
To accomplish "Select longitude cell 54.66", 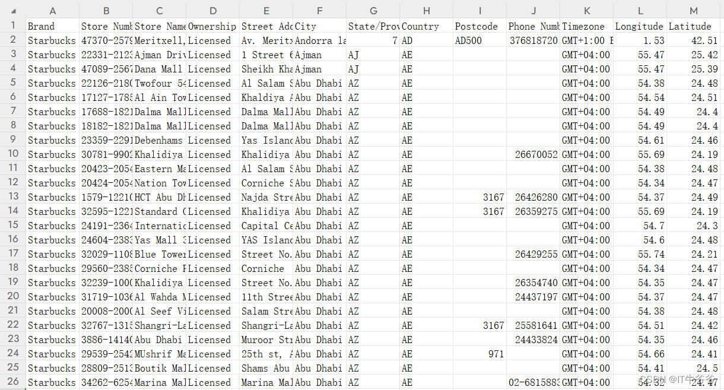I will tap(640, 354).
